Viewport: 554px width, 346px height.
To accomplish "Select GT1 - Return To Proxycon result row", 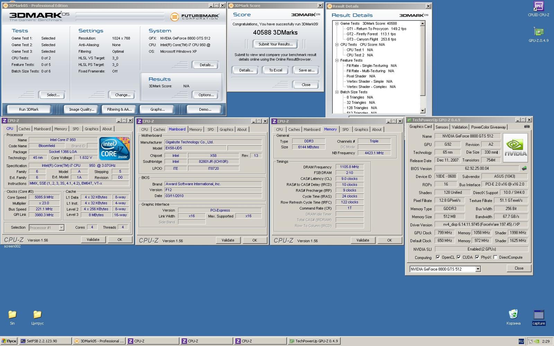I will click(376, 29).
